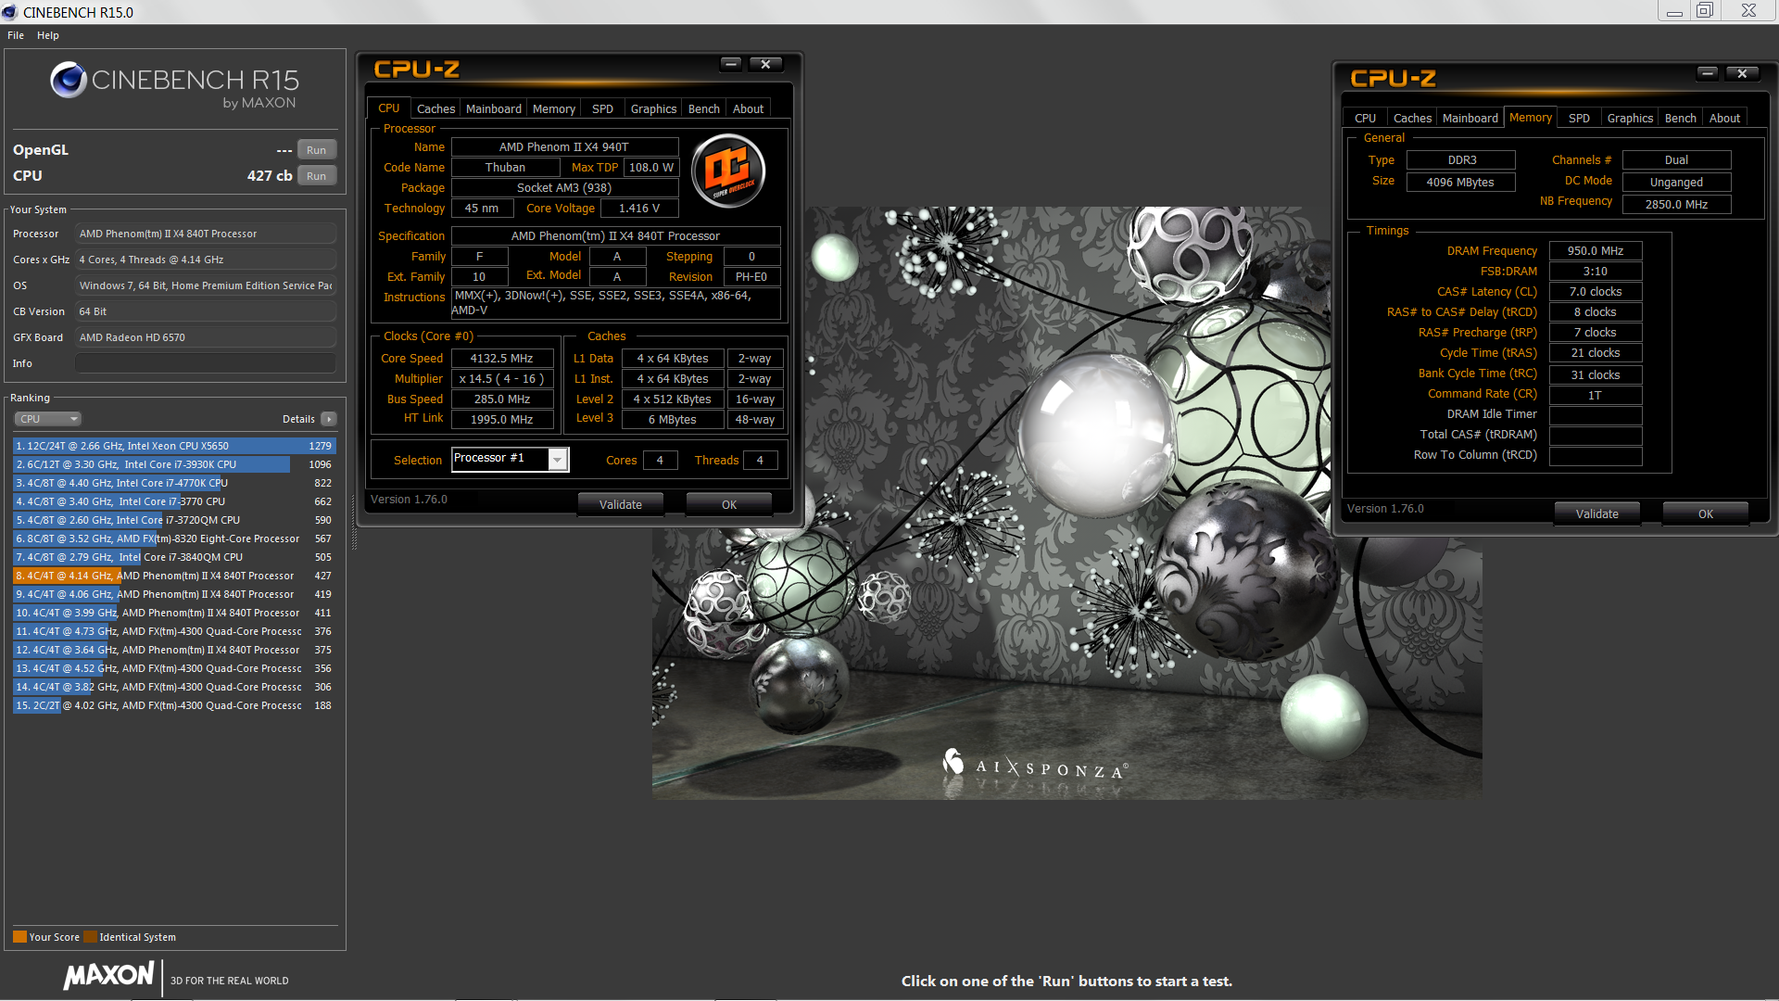
Task: Open the CPU ranking type dropdown
Action: 48,419
